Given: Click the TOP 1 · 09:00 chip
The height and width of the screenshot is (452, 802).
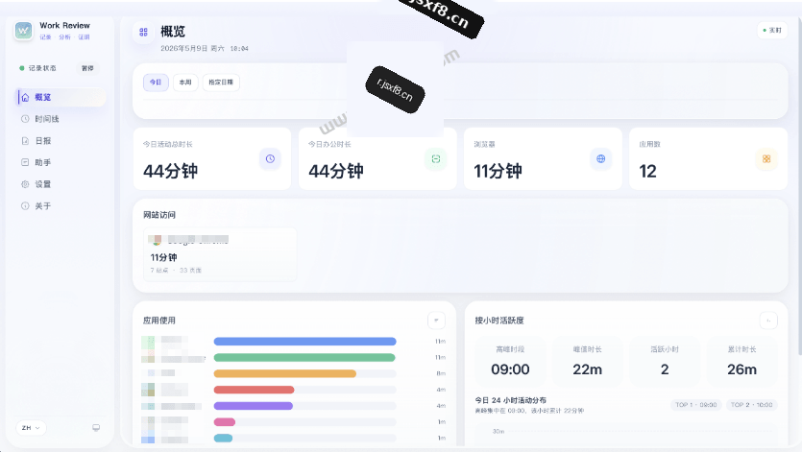Looking at the screenshot, I should 696,405.
